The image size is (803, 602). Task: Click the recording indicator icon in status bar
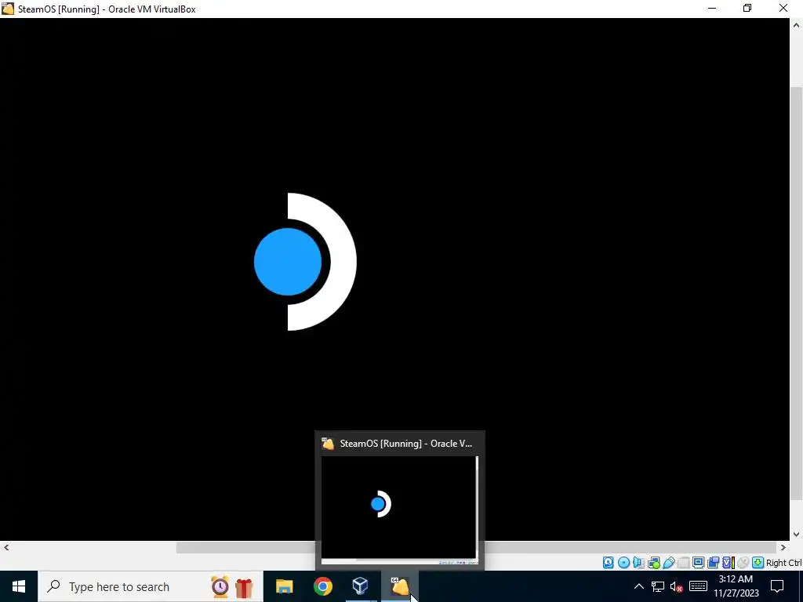pyautogui.click(x=713, y=563)
